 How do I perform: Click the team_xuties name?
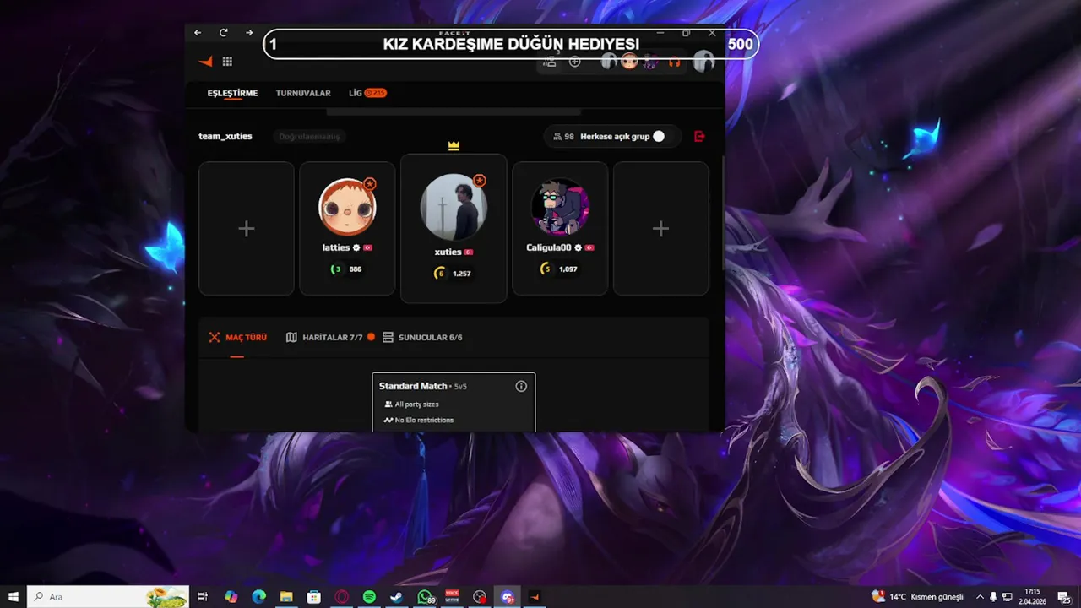tap(225, 136)
